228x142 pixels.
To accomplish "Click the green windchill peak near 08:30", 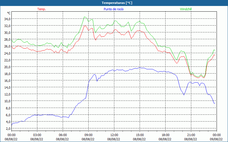I will point(85,17).
